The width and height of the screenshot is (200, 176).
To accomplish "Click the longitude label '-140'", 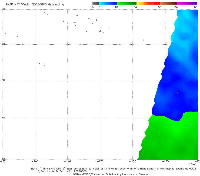I will (67, 161).
